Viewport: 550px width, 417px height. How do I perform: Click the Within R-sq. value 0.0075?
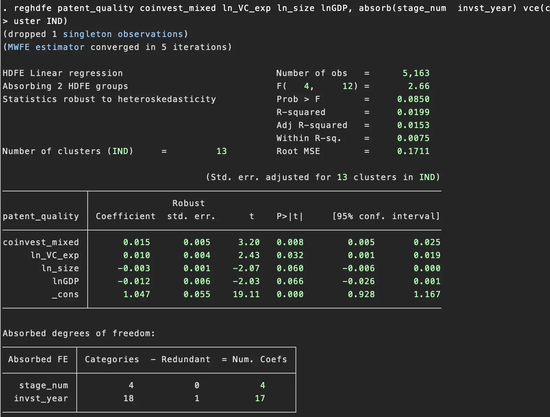(x=413, y=138)
